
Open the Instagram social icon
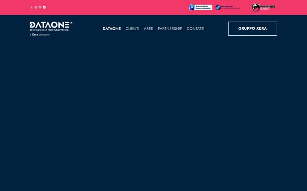coord(36,7)
